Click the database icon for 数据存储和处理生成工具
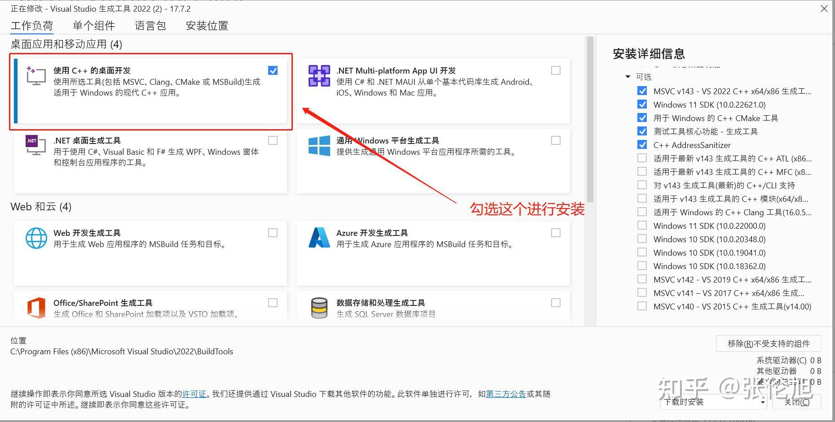This screenshot has width=835, height=422. pos(319,308)
